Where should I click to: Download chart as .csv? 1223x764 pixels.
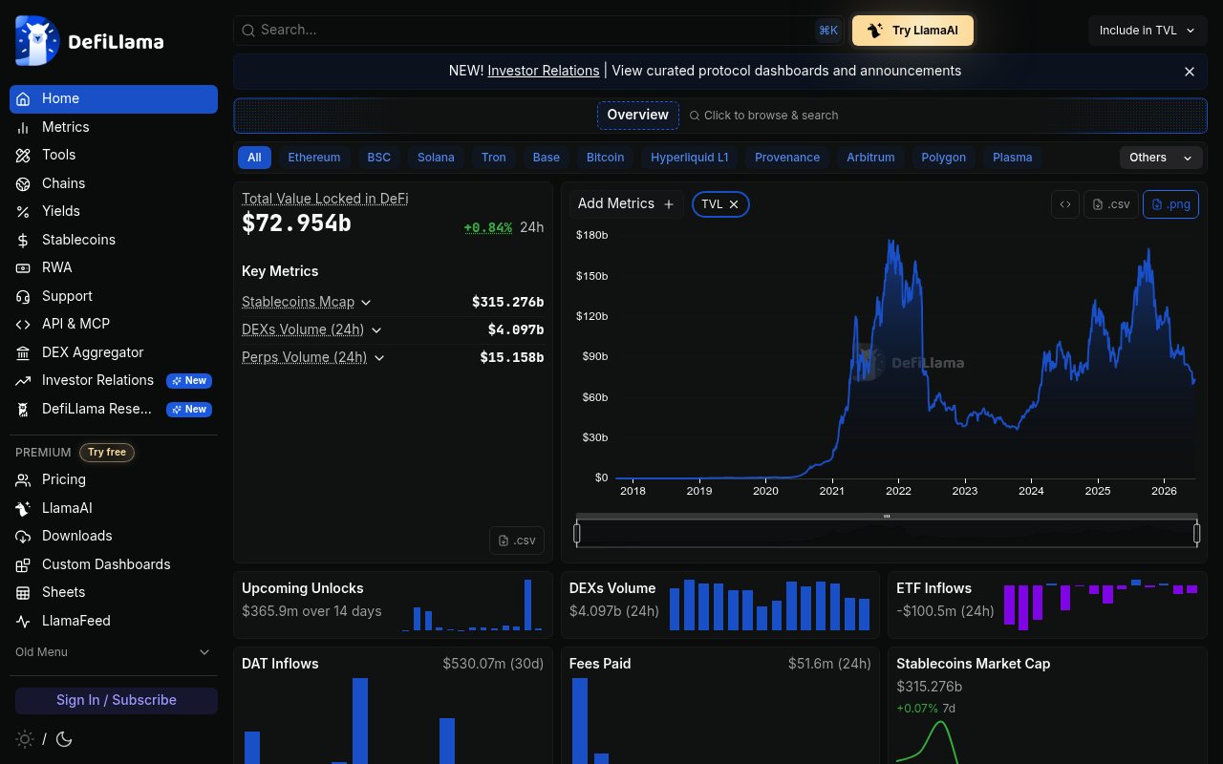(x=1111, y=204)
